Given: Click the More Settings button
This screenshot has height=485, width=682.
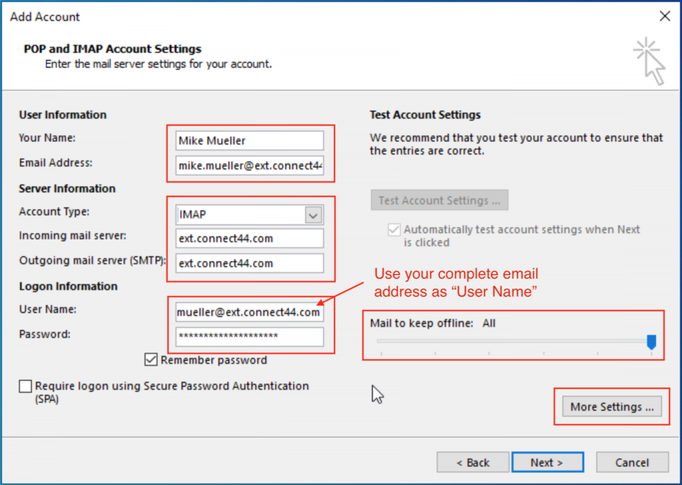Looking at the screenshot, I should [612, 407].
